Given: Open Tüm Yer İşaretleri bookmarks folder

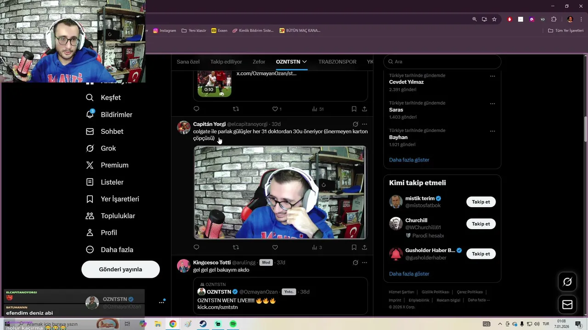Looking at the screenshot, I should pyautogui.click(x=566, y=31).
